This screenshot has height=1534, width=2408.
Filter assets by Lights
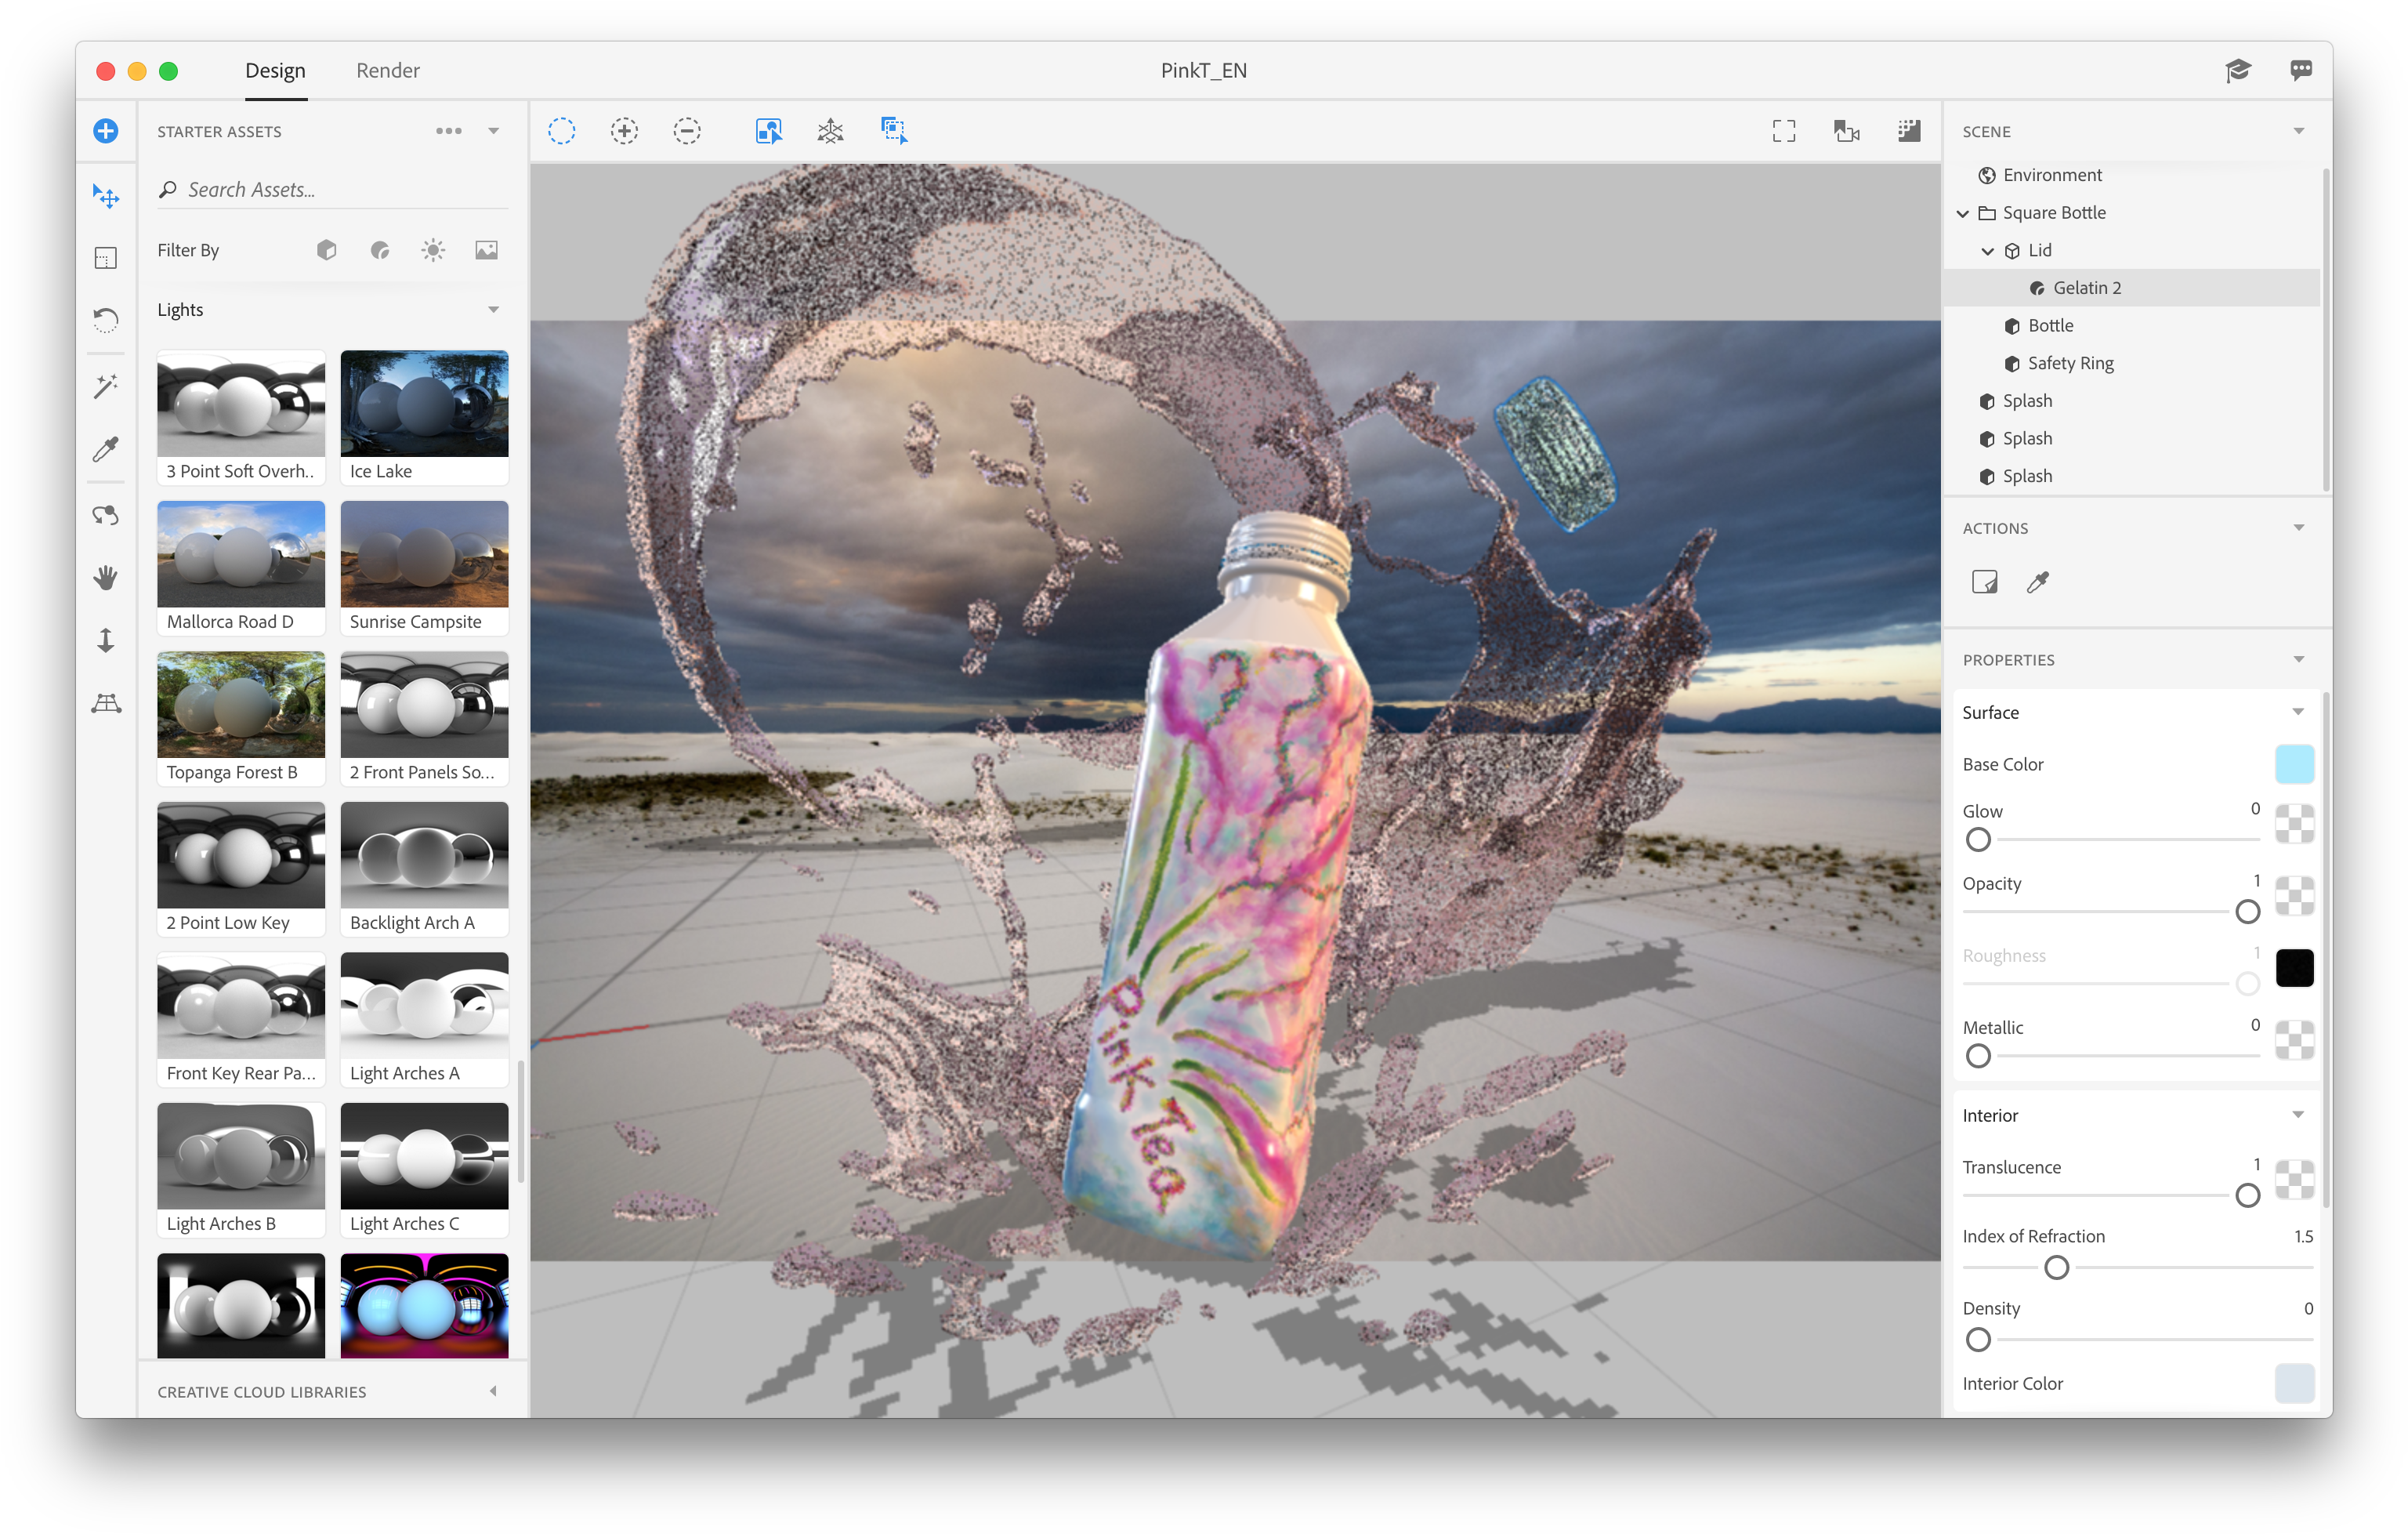(433, 250)
